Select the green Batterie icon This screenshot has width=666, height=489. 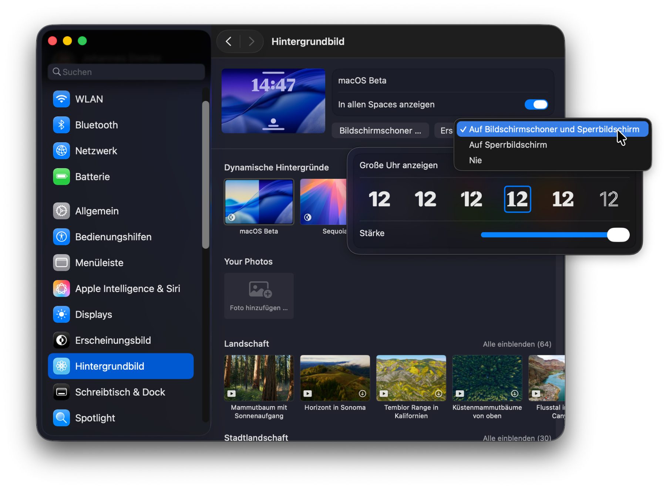(x=61, y=177)
